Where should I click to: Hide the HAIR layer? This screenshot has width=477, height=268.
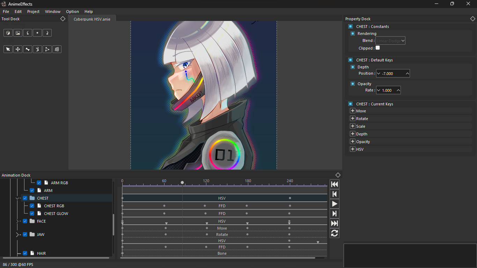25,253
